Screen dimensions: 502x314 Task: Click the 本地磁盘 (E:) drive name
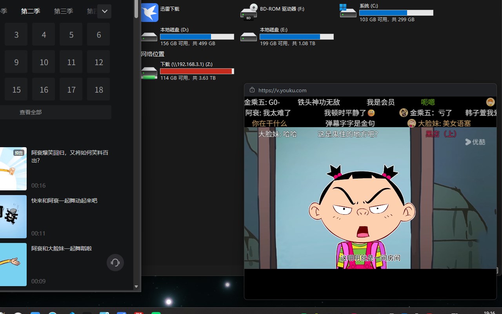point(274,30)
